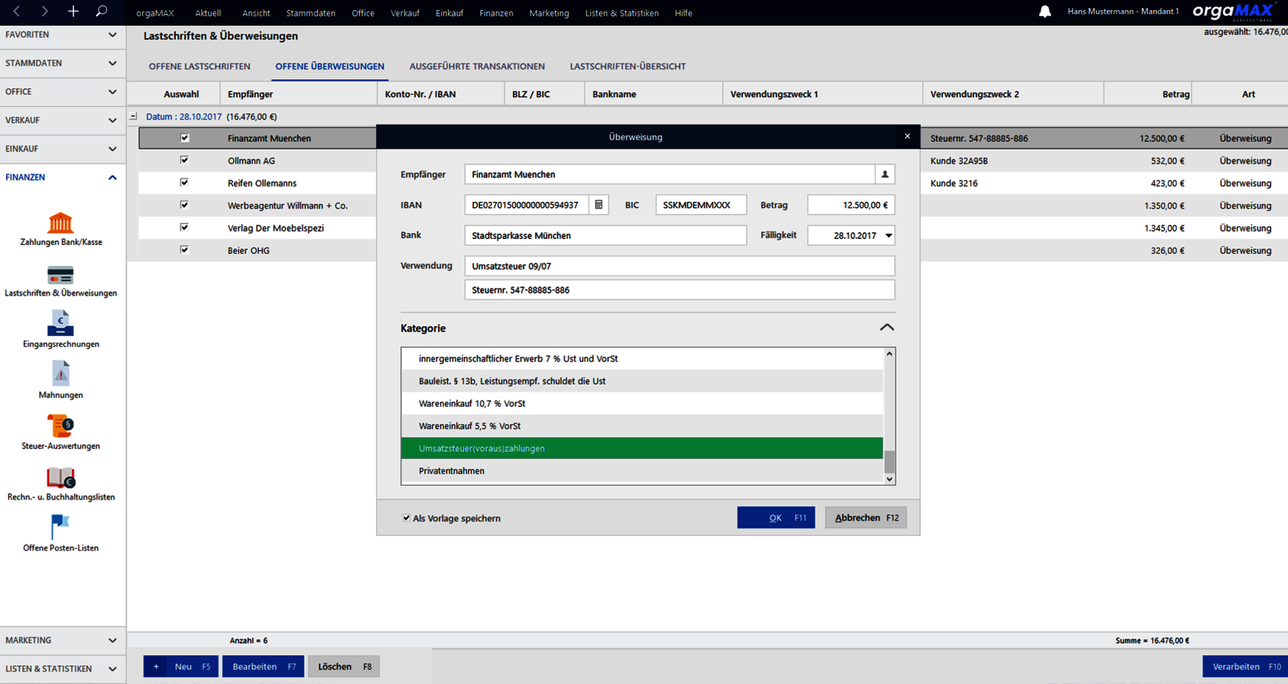The width and height of the screenshot is (1288, 684).
Task: Select category 'Wareneinkauf 10,7 % VorSt'
Action: pos(642,404)
